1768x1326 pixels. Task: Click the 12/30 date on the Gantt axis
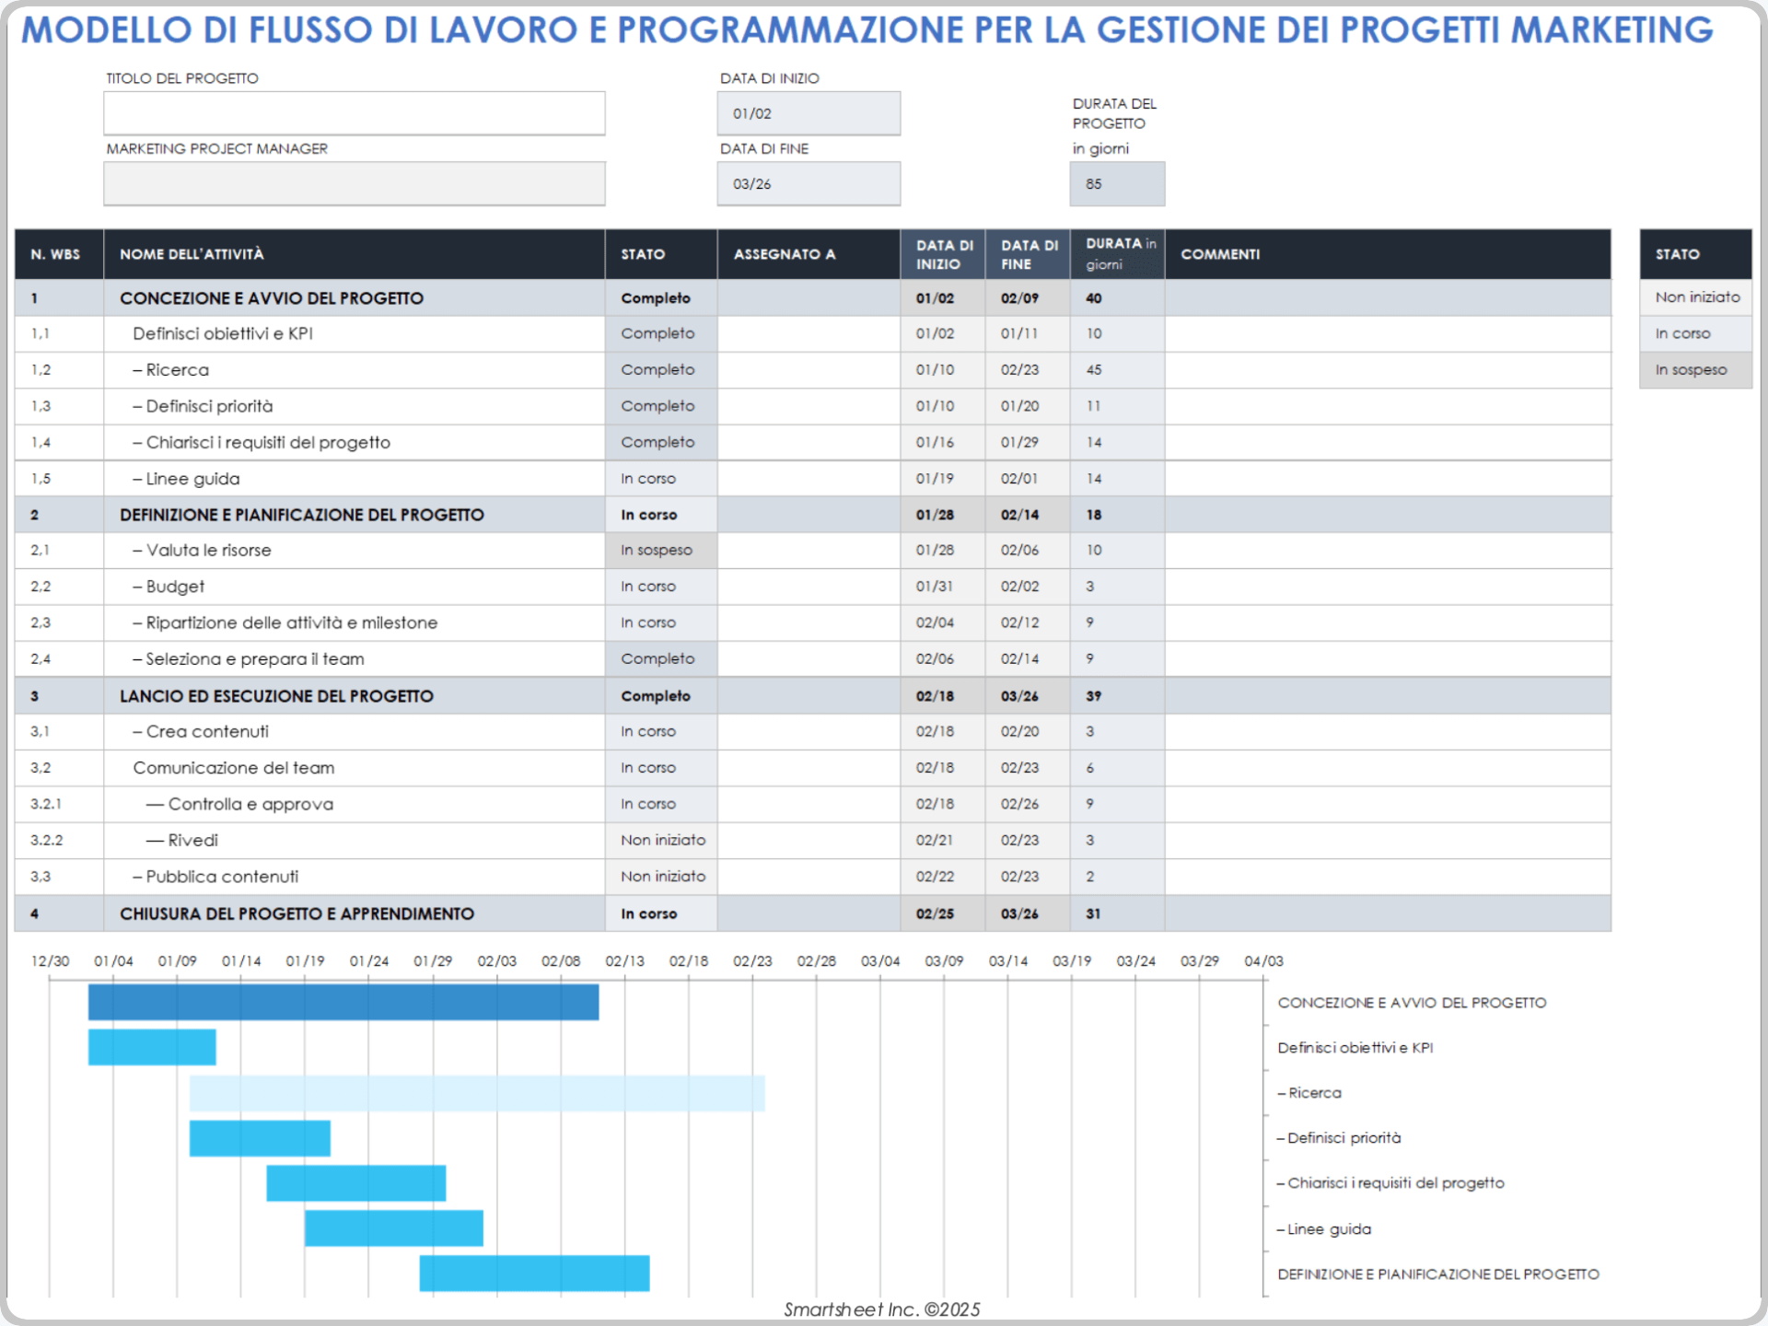pos(50,961)
